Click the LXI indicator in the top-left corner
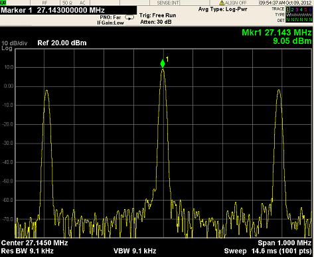 click(x=3, y=3)
